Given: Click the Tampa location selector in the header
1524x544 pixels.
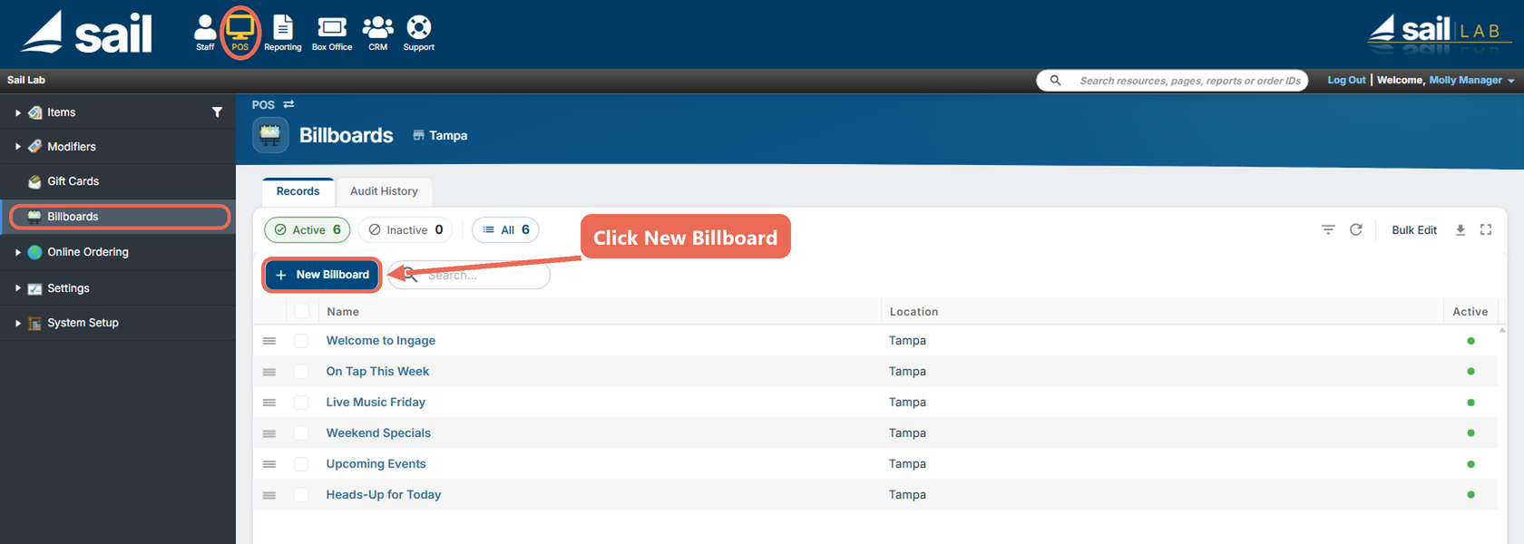Looking at the screenshot, I should (440, 135).
